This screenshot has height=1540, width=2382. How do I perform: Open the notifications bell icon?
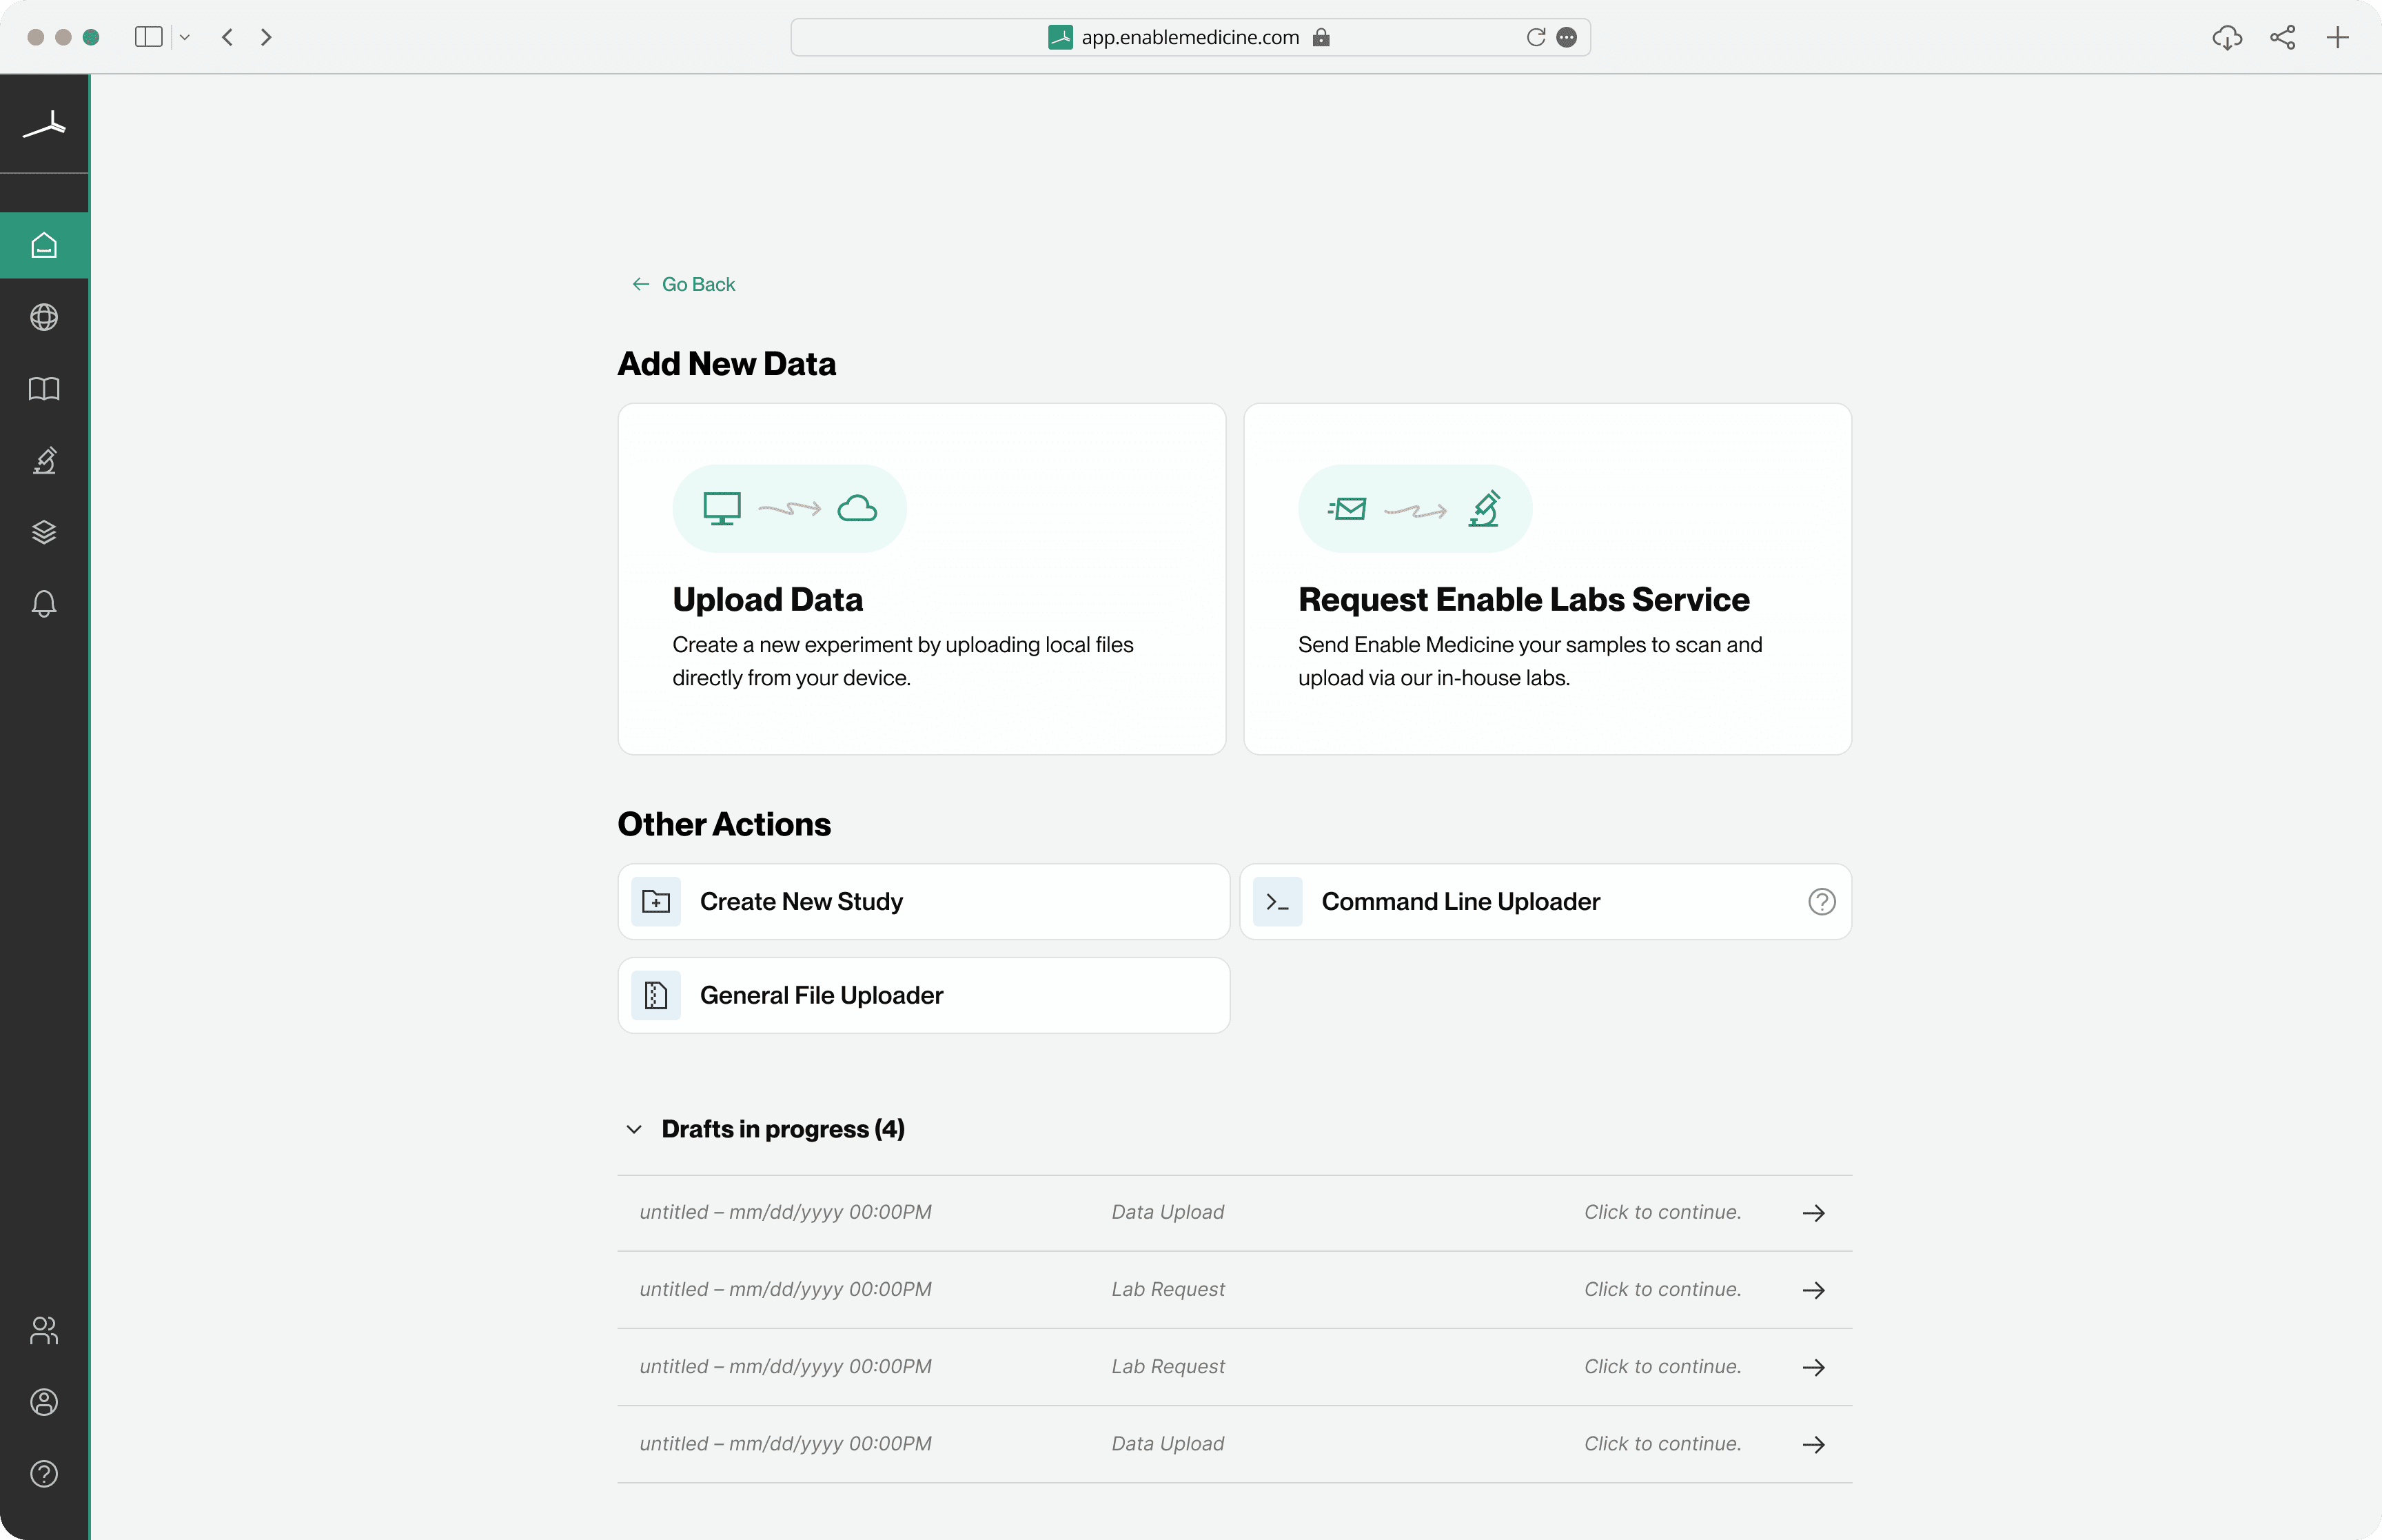coord(44,604)
